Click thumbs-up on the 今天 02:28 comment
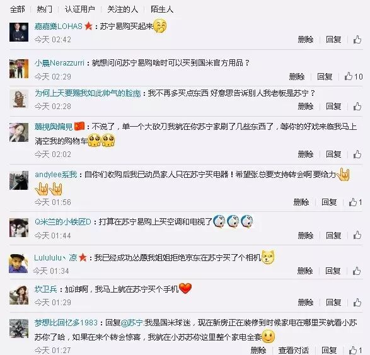The width and height of the screenshot is (370, 355). tap(357, 106)
